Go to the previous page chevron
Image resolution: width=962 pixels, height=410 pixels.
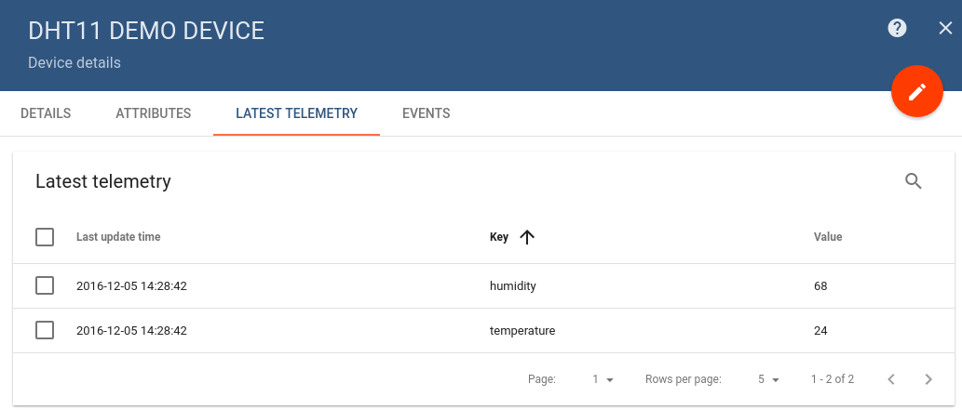[x=891, y=379]
